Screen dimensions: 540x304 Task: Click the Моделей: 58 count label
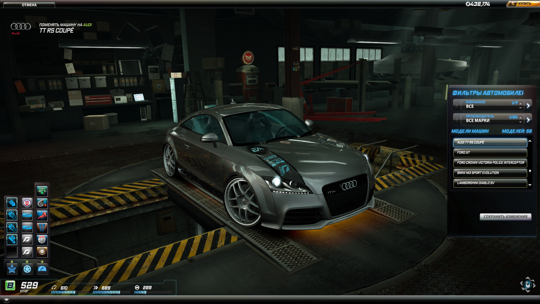click(x=517, y=131)
